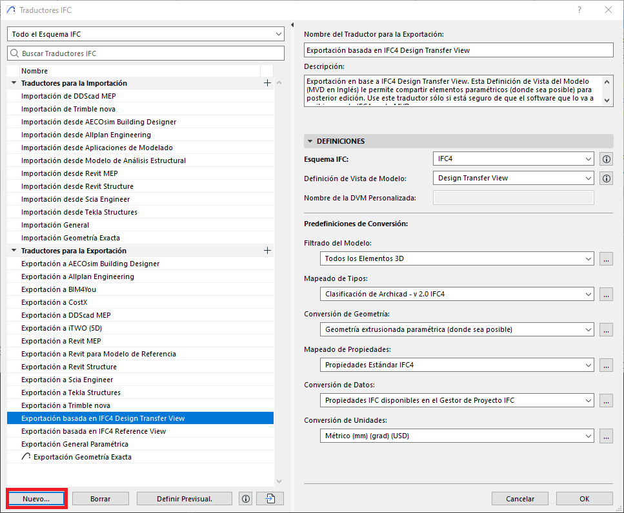Select Importación desde Tekla Structures translator
Viewport: 624px width, 513px height.
point(79,212)
